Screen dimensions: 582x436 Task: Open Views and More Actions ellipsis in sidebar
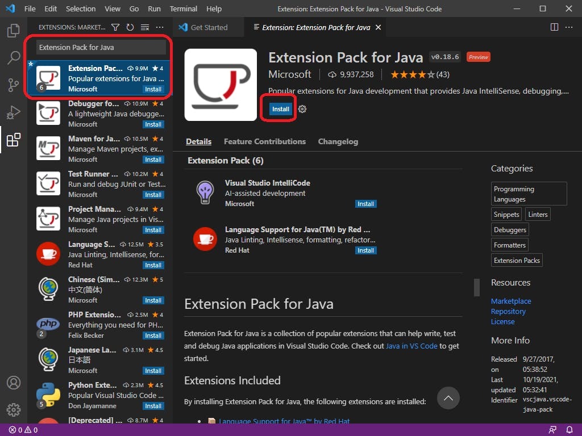point(160,27)
